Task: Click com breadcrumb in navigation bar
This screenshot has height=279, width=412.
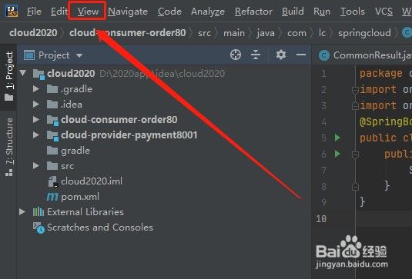Action: pos(296,33)
